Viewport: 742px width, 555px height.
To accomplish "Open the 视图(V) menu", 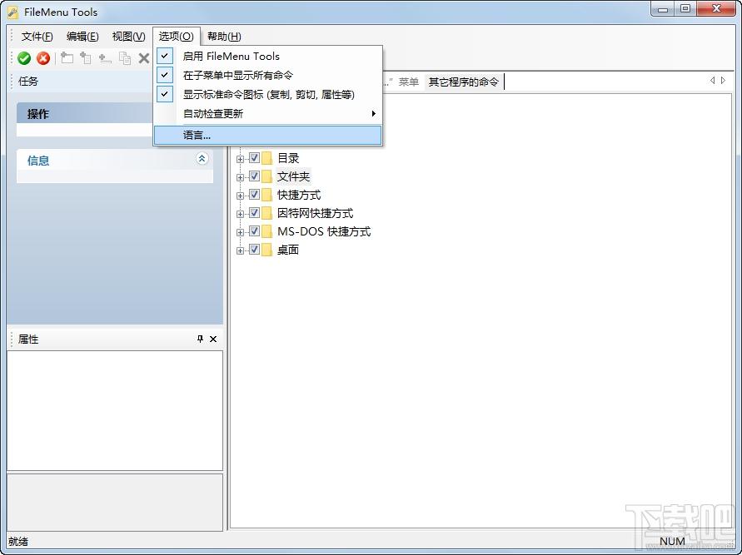I will pos(128,37).
